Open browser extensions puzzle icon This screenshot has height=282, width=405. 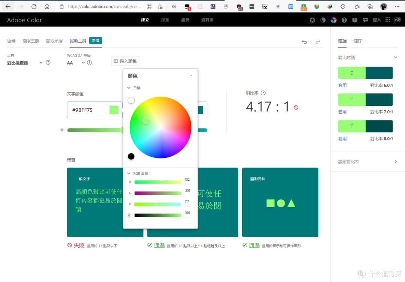pyautogui.click(x=343, y=6)
